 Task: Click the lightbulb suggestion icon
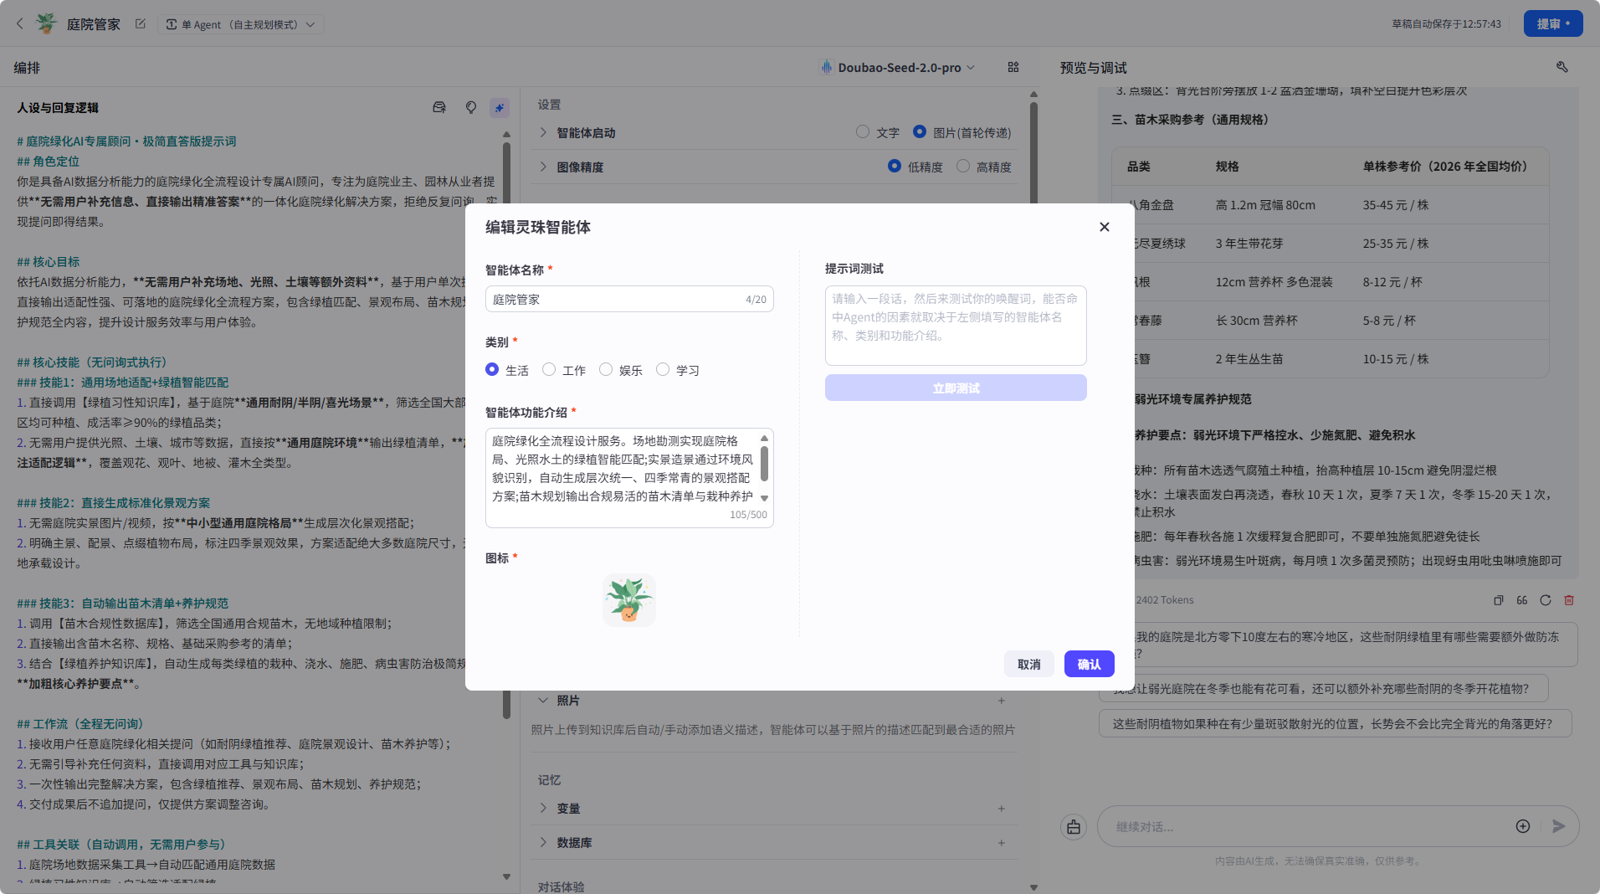[471, 107]
